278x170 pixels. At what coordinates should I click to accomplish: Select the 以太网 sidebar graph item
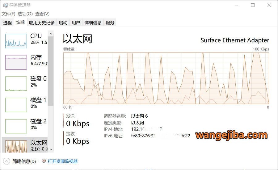click(x=16, y=146)
